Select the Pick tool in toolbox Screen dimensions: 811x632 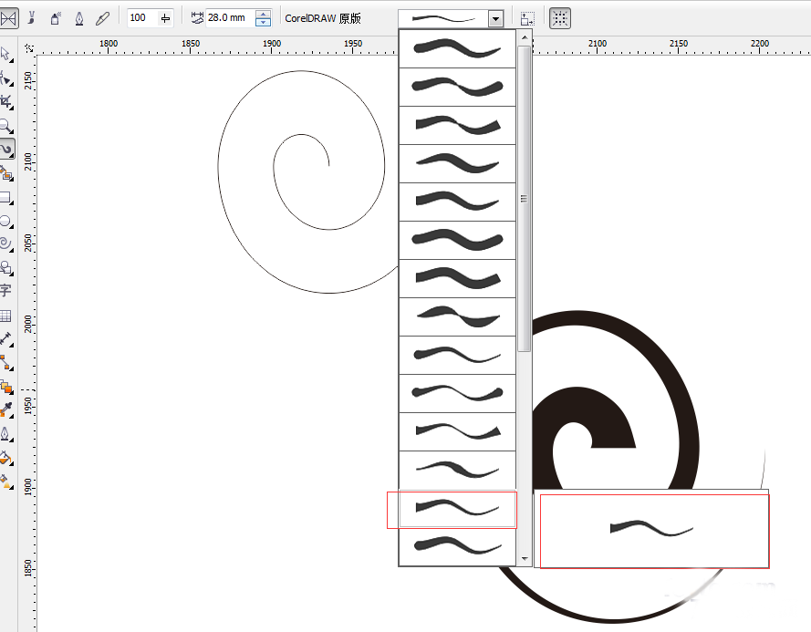pyautogui.click(x=6, y=55)
